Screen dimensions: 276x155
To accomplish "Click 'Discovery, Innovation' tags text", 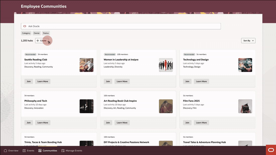I will 34,108.
